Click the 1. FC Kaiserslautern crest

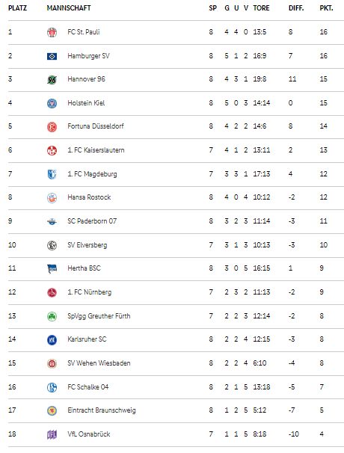pos(52,150)
